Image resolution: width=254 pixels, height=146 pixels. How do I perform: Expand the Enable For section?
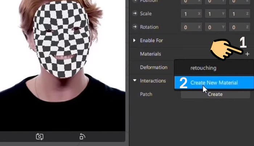[135, 40]
